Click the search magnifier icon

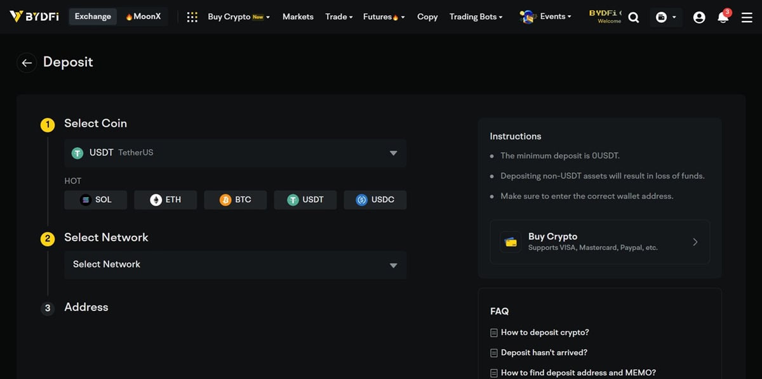click(x=634, y=17)
